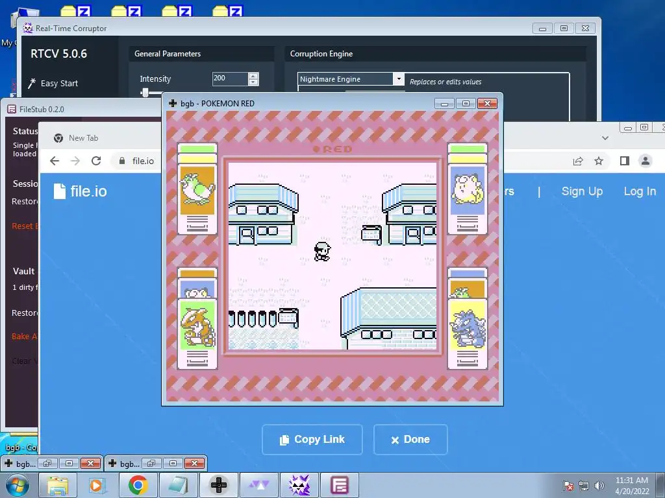665x498 pixels.
Task: Open Windows Explorer from the taskbar
Action: click(58, 485)
